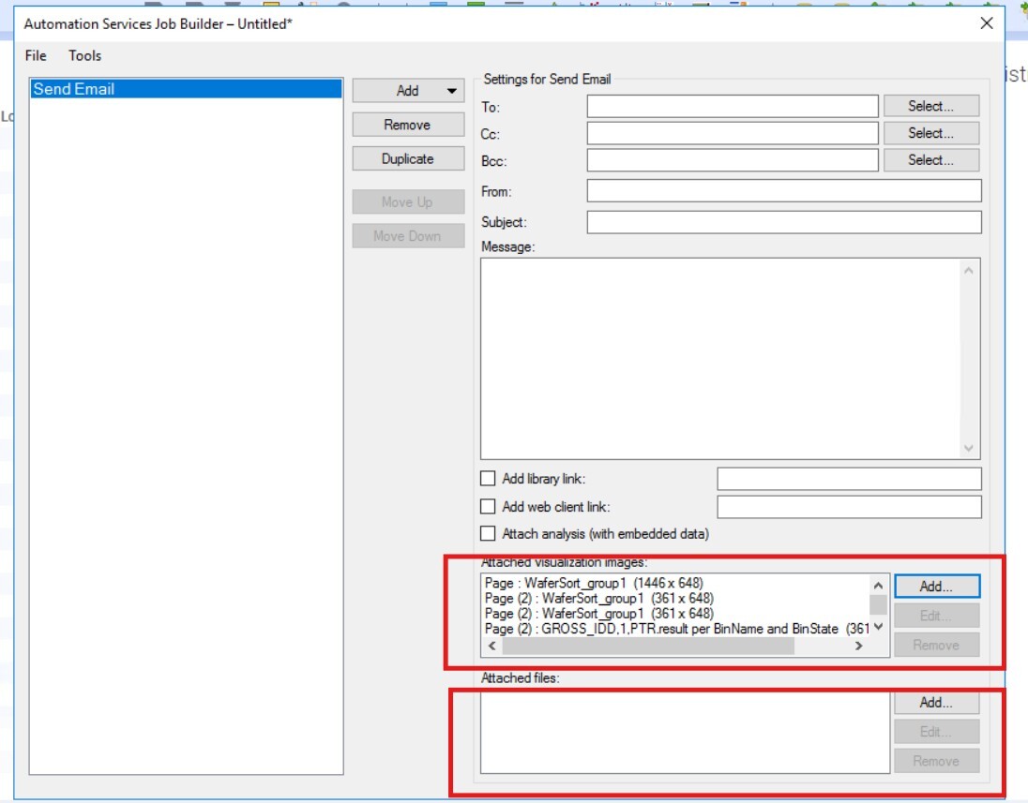Click Add... button for attached files
Viewport: 1028px width, 803px height.
point(937,702)
